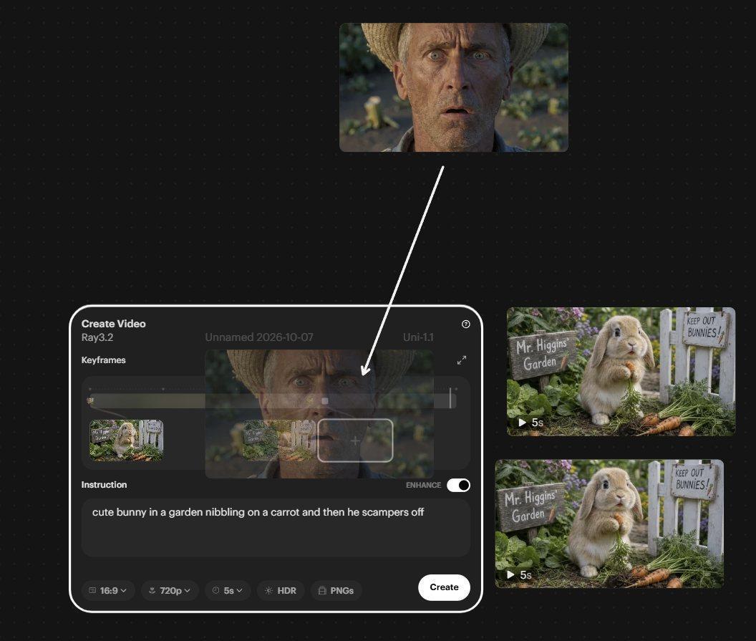Open the 16:9 aspect ratio dropdown

[x=108, y=590]
